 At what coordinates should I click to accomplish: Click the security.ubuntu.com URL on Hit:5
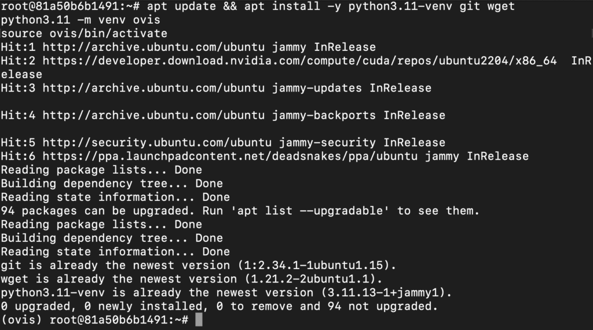[156, 142]
